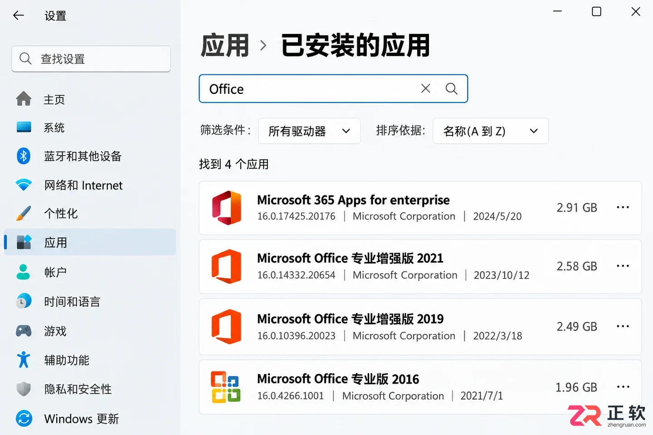The image size is (653, 435).
Task: Click the Microsoft 365 Apps for enterprise logo
Action: pyautogui.click(x=226, y=208)
